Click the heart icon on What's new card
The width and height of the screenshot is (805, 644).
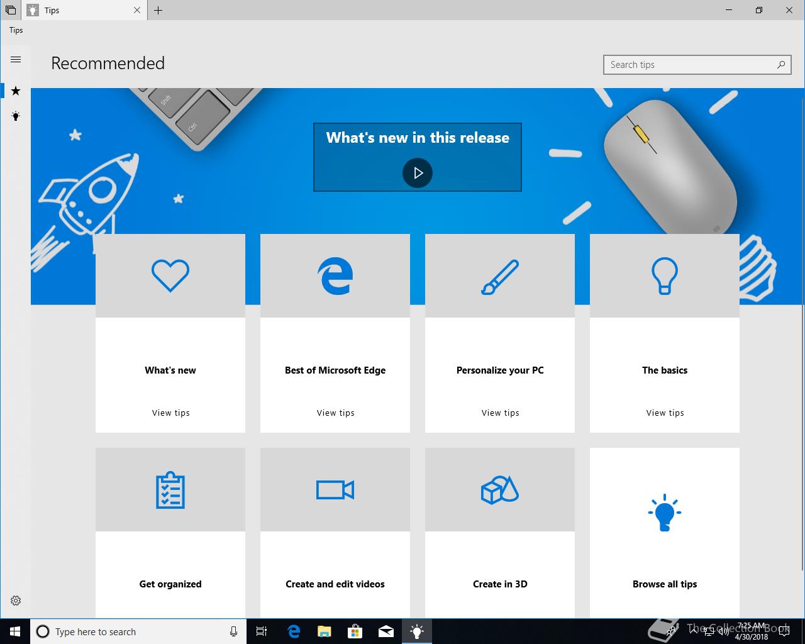(170, 275)
